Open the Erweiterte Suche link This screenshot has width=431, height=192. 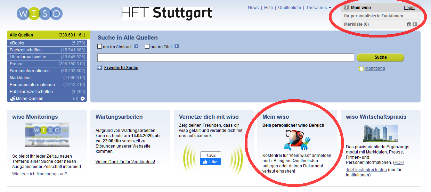tap(121, 68)
